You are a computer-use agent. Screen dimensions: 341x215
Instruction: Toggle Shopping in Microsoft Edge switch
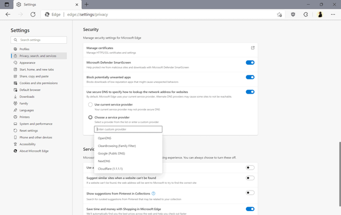point(250,209)
